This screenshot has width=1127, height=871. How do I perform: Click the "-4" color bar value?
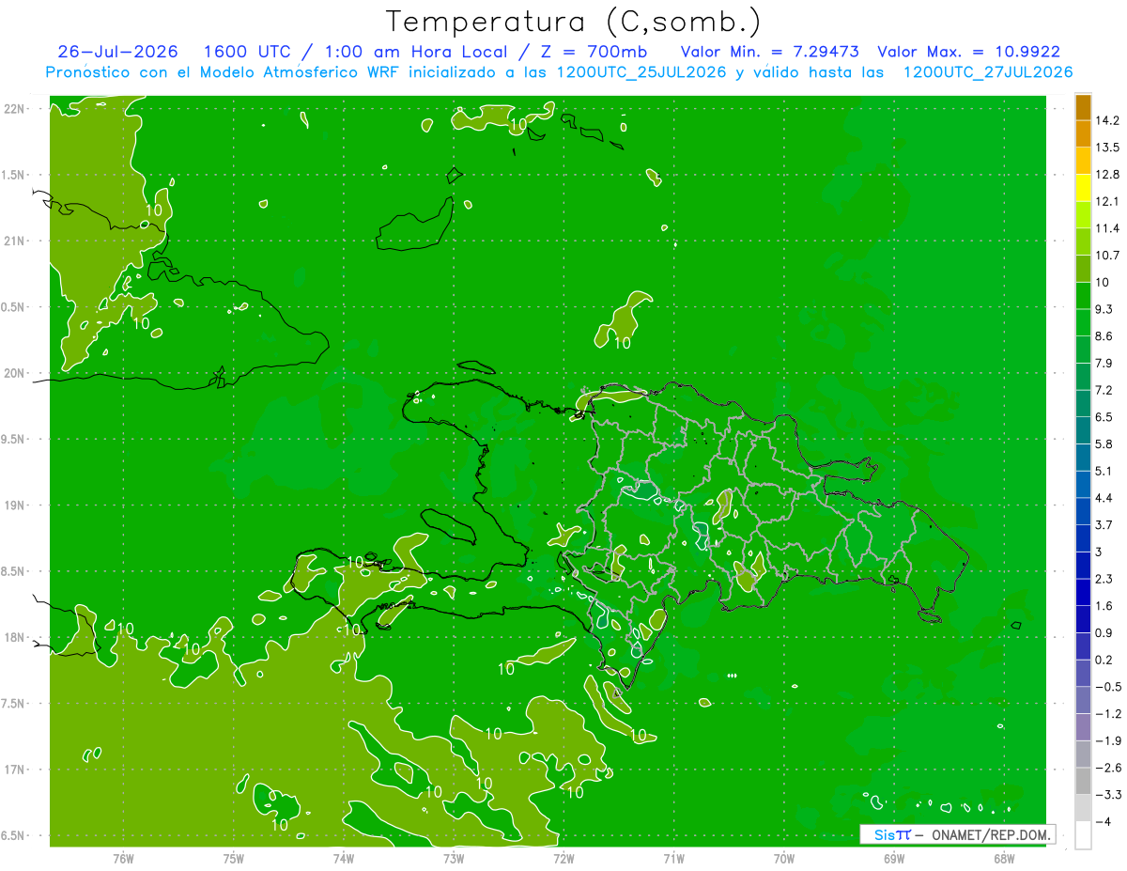(1104, 822)
